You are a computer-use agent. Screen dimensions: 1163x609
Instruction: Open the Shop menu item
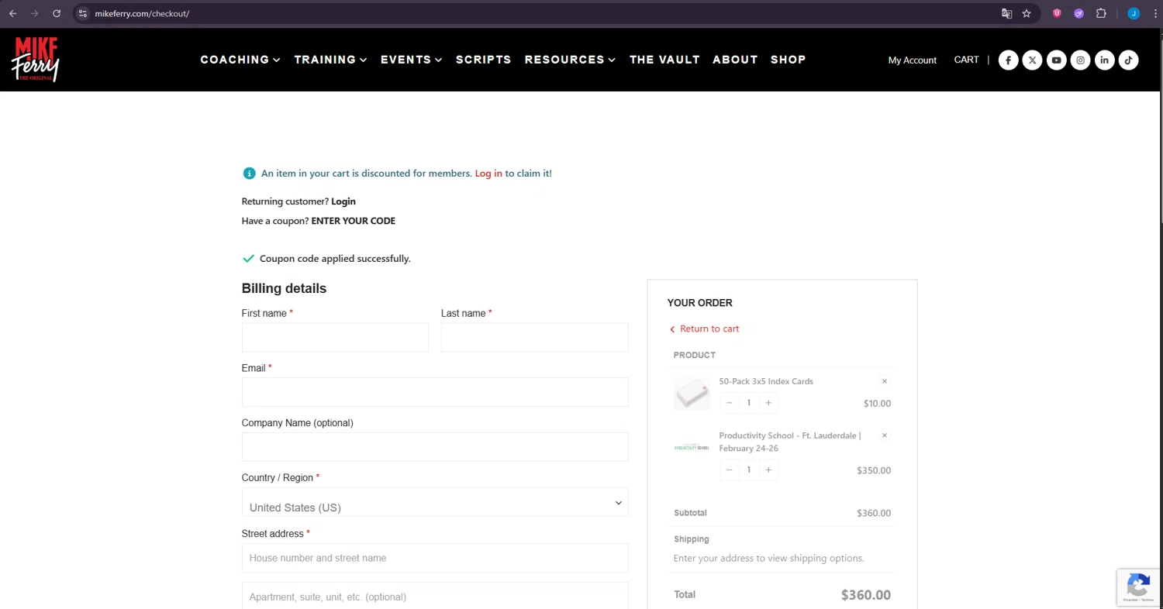[789, 60]
